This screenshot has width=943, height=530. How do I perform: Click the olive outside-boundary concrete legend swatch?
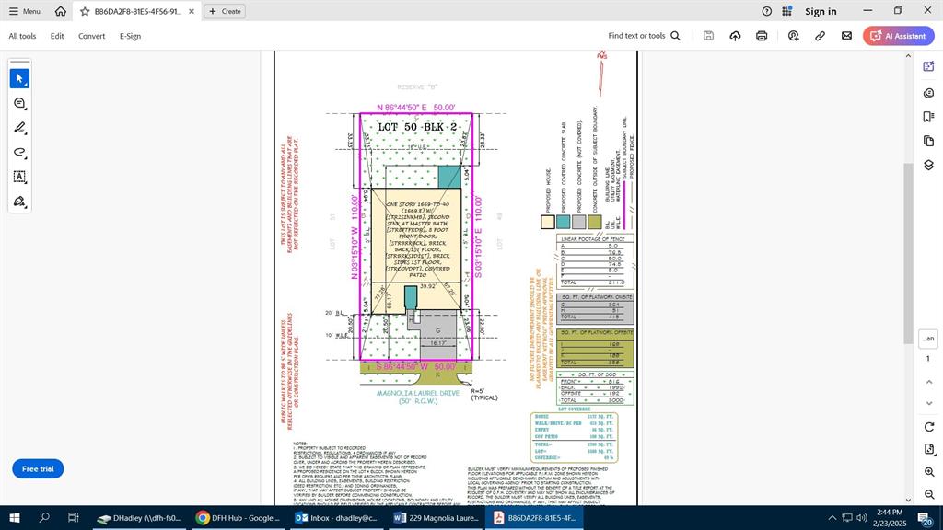coord(594,221)
